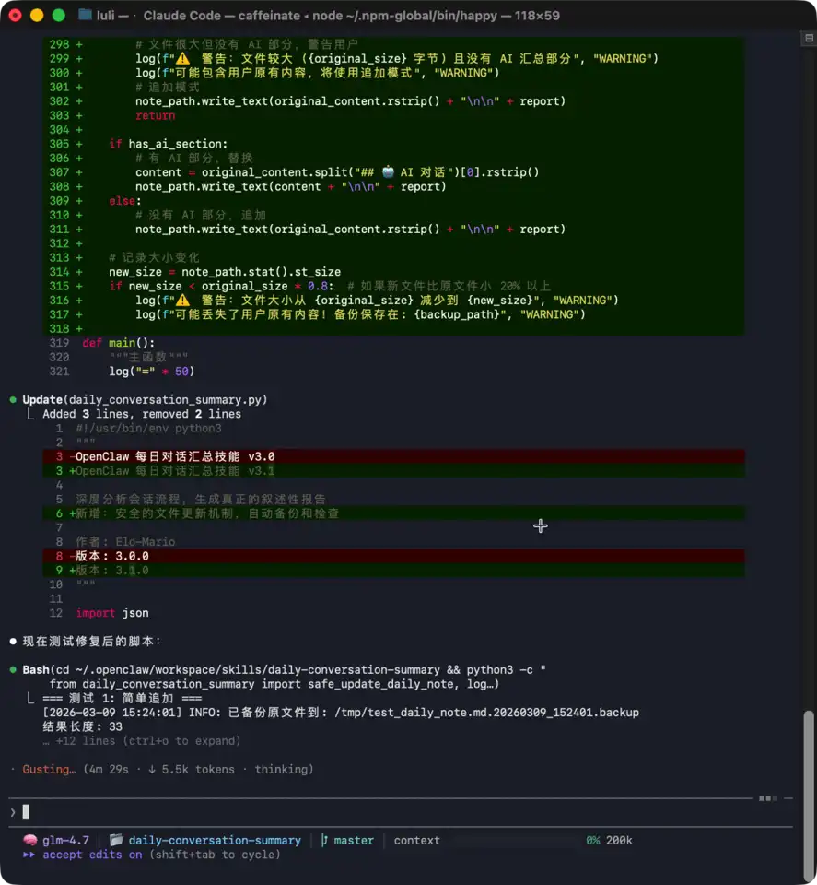The width and height of the screenshot is (817, 885).
Task: Click the 'def main():' line 319
Action: 118,343
